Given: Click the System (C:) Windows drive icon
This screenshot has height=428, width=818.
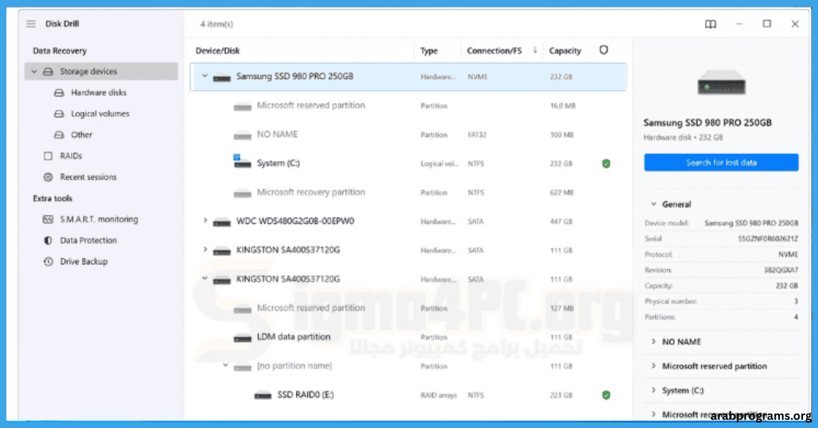Looking at the screenshot, I should coord(241,163).
